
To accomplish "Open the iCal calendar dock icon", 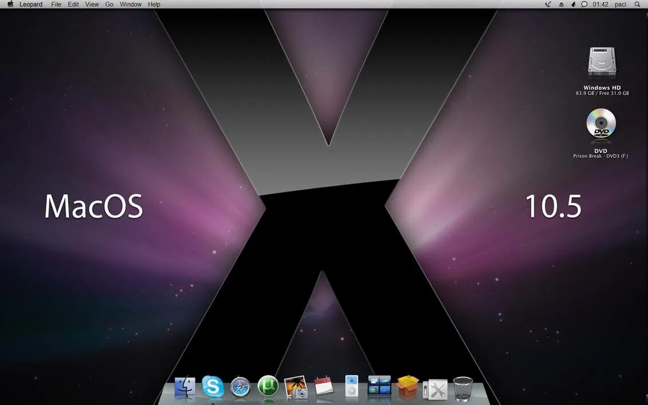I will point(324,386).
